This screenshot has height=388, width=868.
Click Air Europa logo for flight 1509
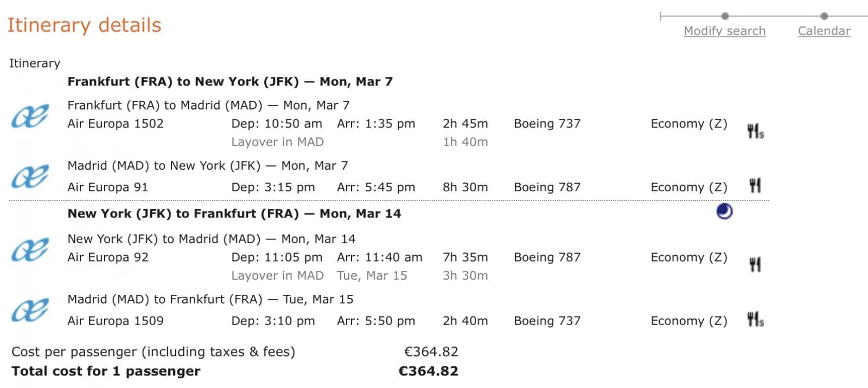pyautogui.click(x=30, y=310)
